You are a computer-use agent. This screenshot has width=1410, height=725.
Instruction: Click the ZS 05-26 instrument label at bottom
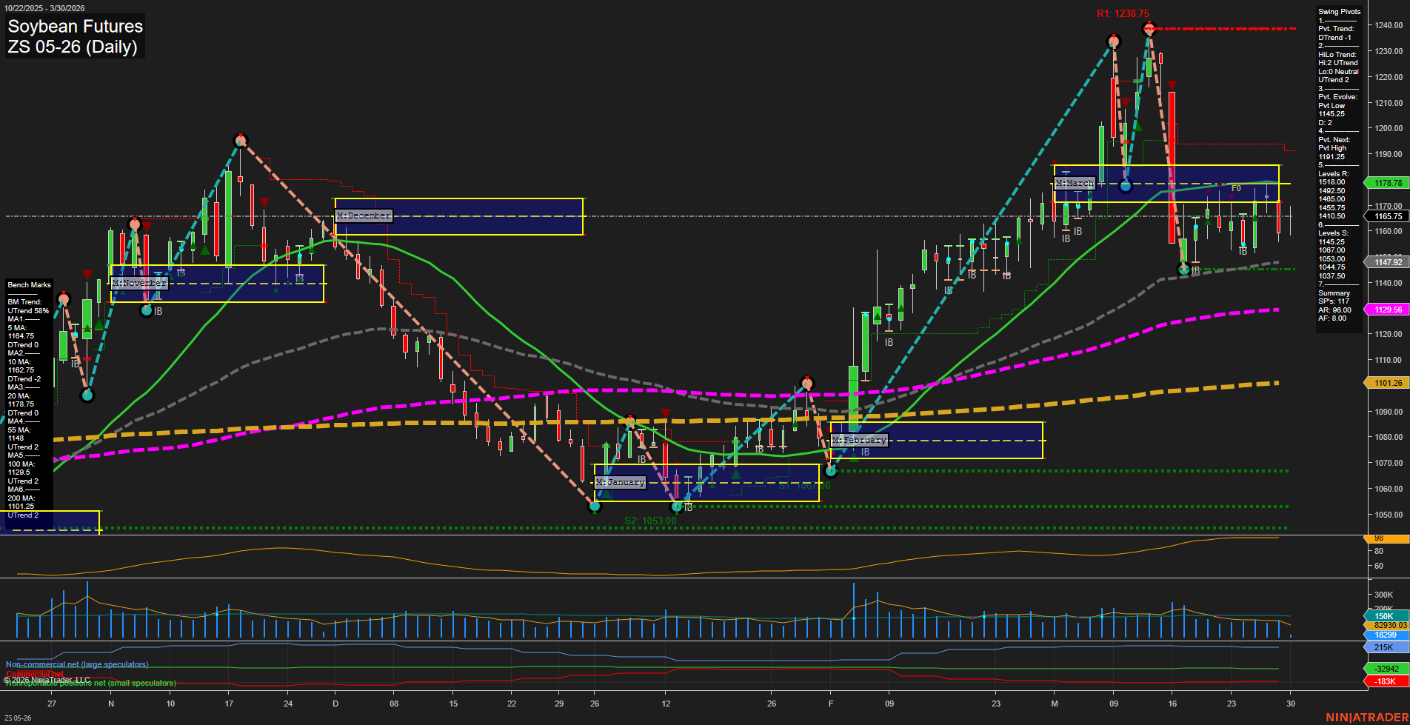point(18,718)
